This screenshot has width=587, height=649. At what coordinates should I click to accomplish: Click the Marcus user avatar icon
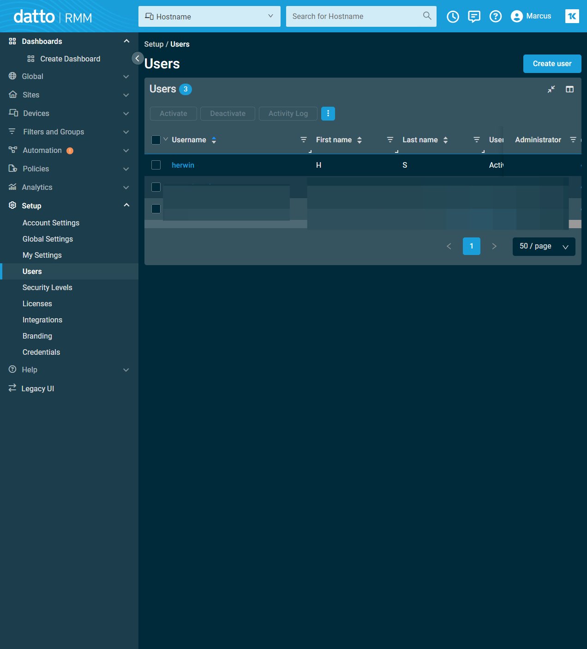tap(517, 17)
